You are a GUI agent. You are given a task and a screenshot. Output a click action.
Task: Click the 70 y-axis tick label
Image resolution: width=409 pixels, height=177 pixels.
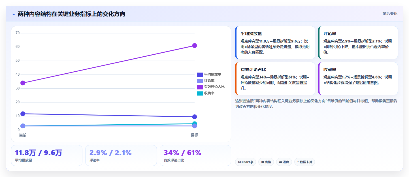(x=18, y=33)
